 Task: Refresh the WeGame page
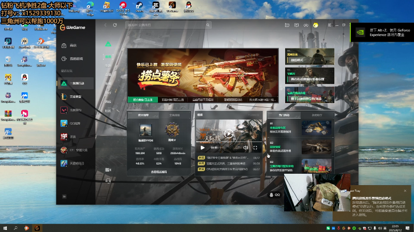point(115,25)
